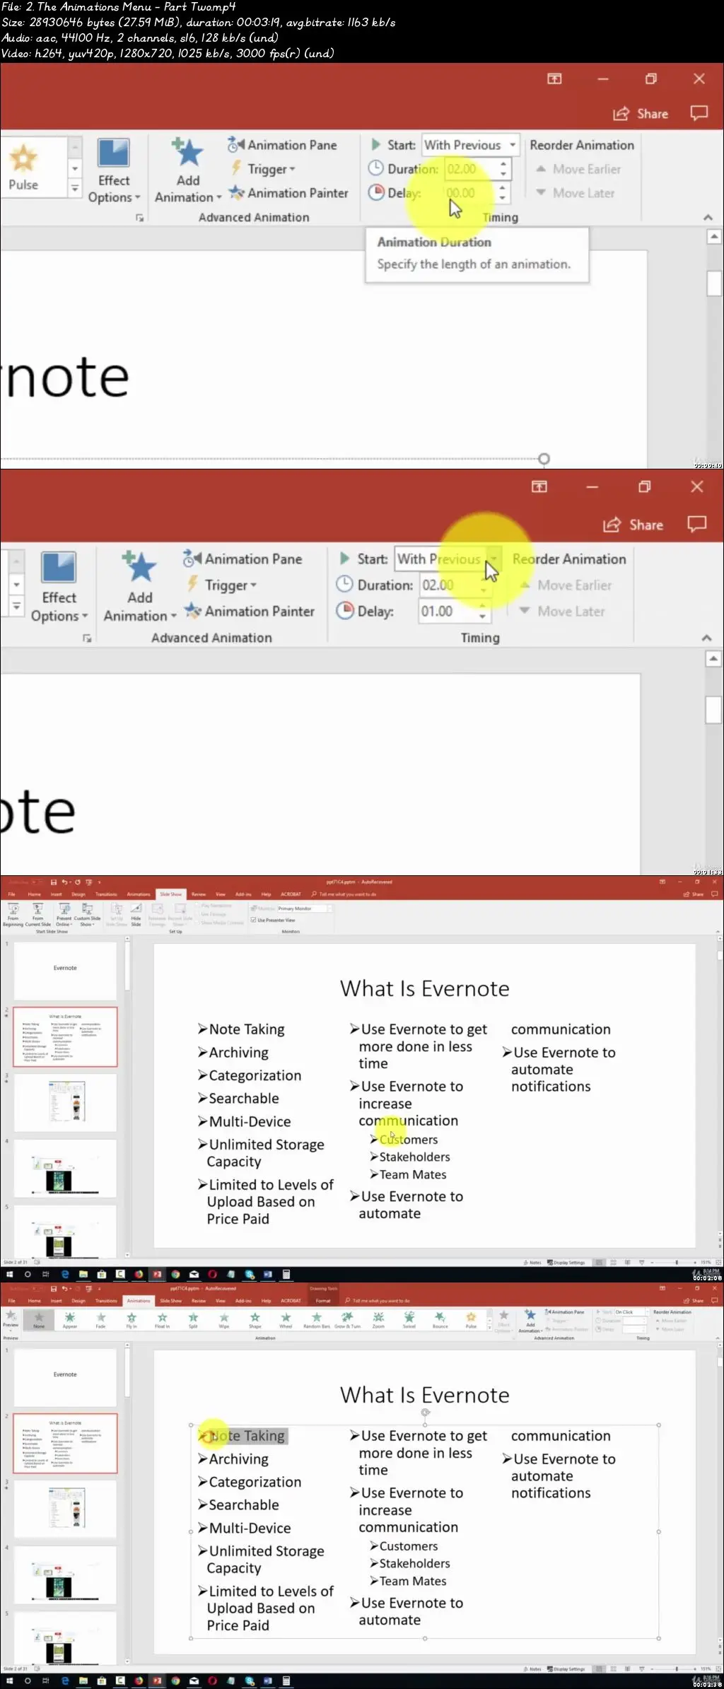The image size is (724, 1689).
Task: Toggle Notes in the Slide Show frame's status bar
Action: point(532,1263)
